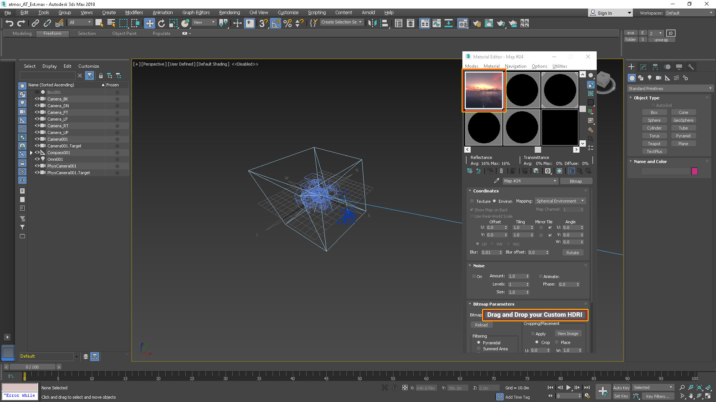Open the Rendering menu
Image resolution: width=716 pixels, height=402 pixels.
[229, 12]
